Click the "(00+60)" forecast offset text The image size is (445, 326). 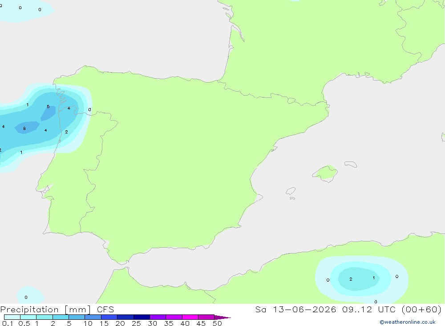click(x=422, y=309)
